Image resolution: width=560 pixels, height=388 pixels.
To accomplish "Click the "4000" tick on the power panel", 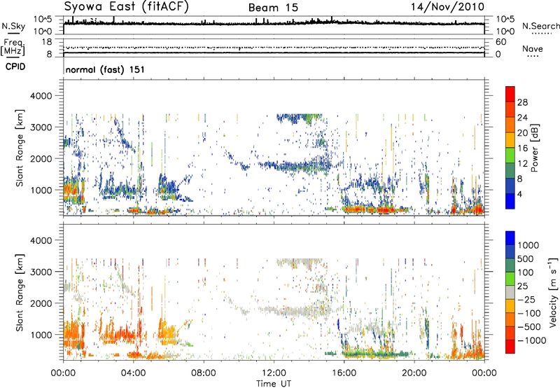I will 41,96.
